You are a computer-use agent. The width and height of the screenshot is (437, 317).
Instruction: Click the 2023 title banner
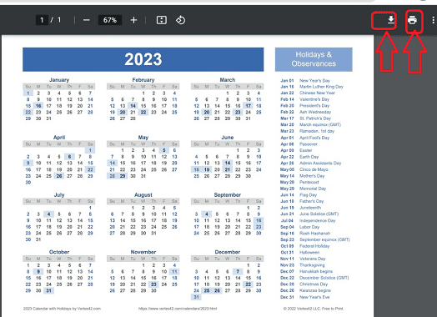pyautogui.click(x=143, y=59)
